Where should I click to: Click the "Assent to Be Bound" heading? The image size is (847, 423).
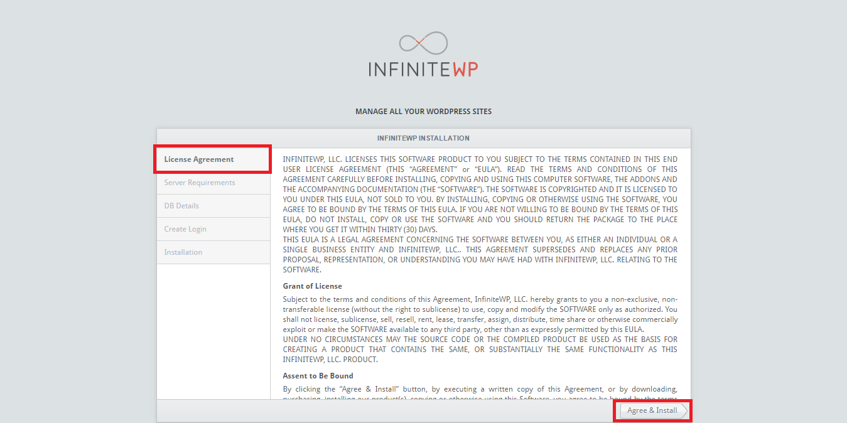(x=318, y=376)
